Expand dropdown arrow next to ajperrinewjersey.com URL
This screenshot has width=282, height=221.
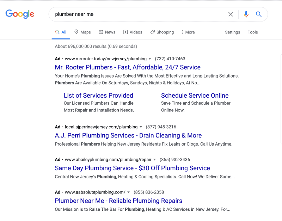pyautogui.click(x=141, y=127)
